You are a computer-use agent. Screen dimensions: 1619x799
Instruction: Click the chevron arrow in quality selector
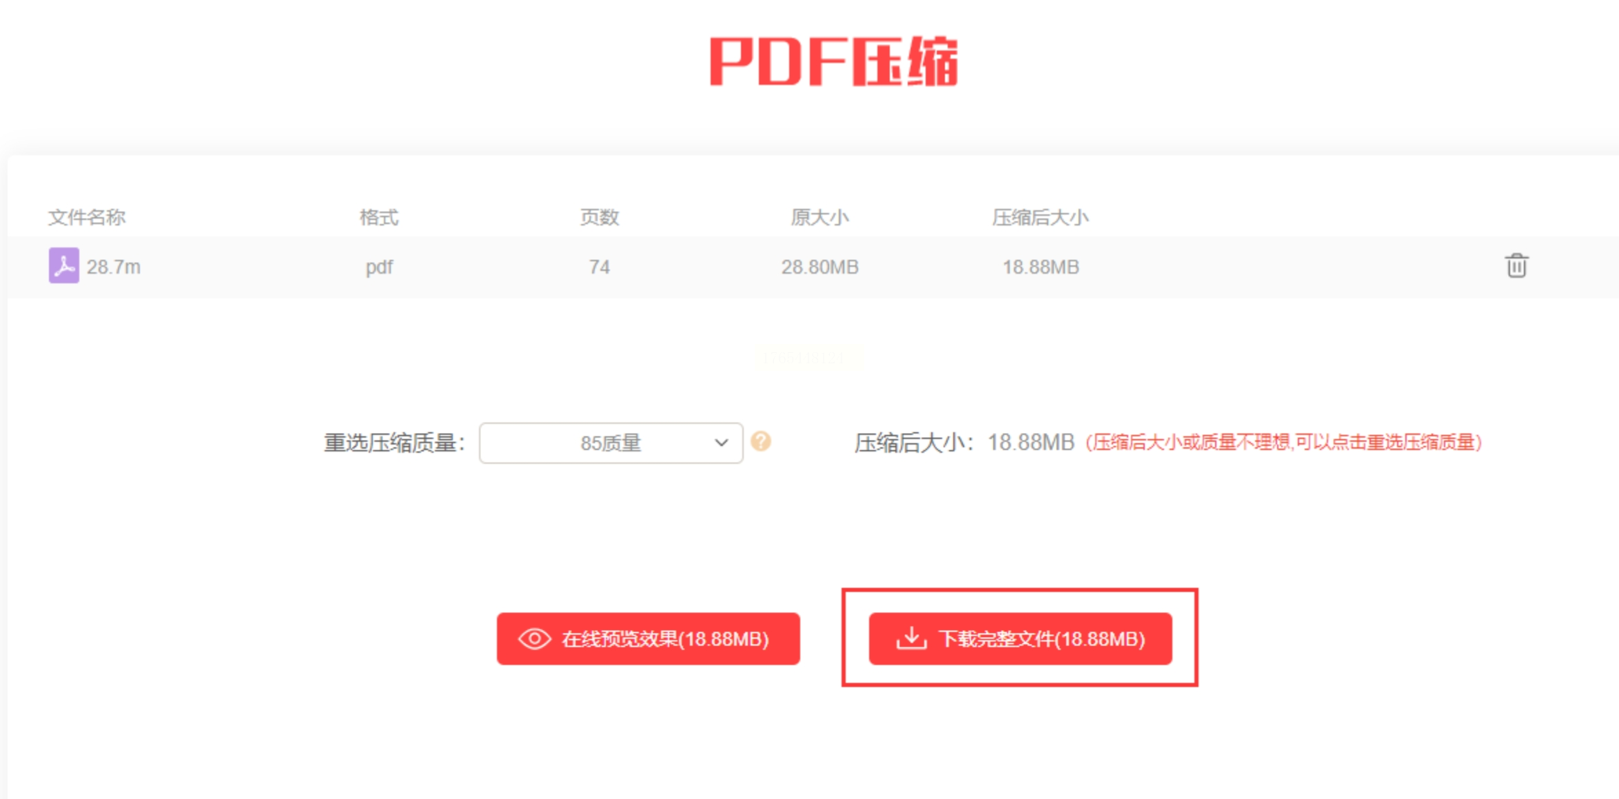click(x=721, y=443)
